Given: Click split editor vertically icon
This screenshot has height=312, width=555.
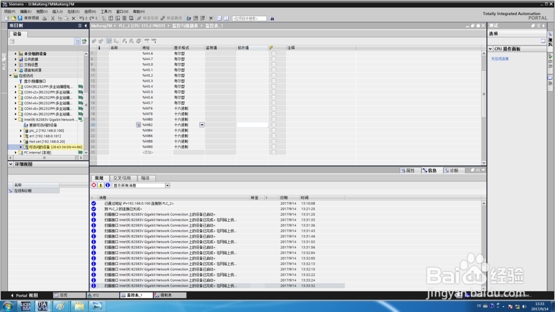Looking at the screenshot, I should pyautogui.click(x=226, y=18).
